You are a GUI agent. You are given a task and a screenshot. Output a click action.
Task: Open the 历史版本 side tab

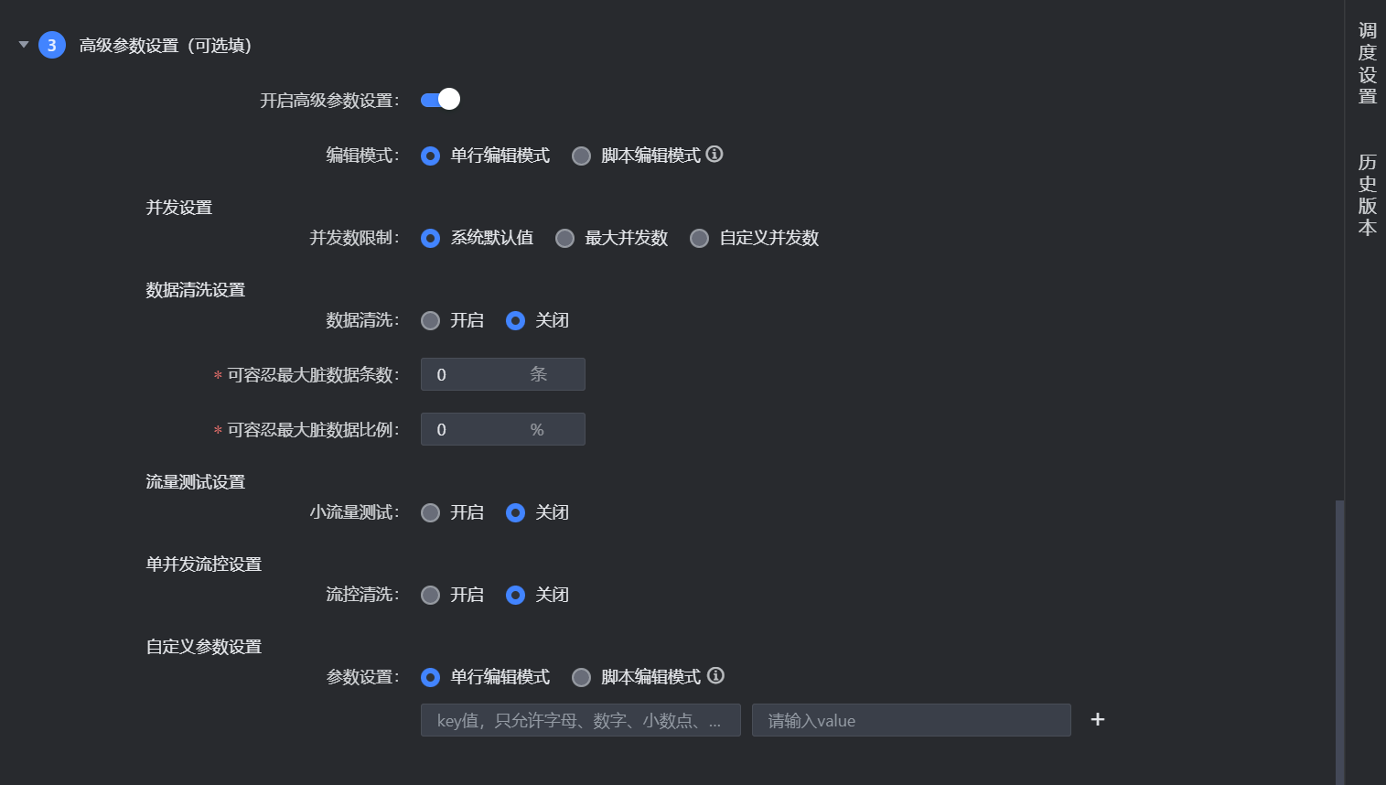coord(1367,195)
